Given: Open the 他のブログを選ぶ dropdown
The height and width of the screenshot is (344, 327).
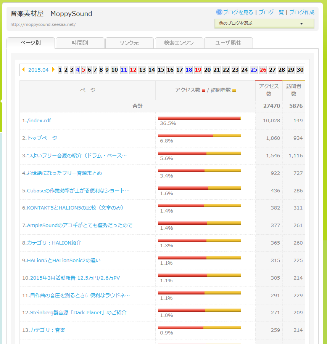Looking at the screenshot, I should point(264,24).
